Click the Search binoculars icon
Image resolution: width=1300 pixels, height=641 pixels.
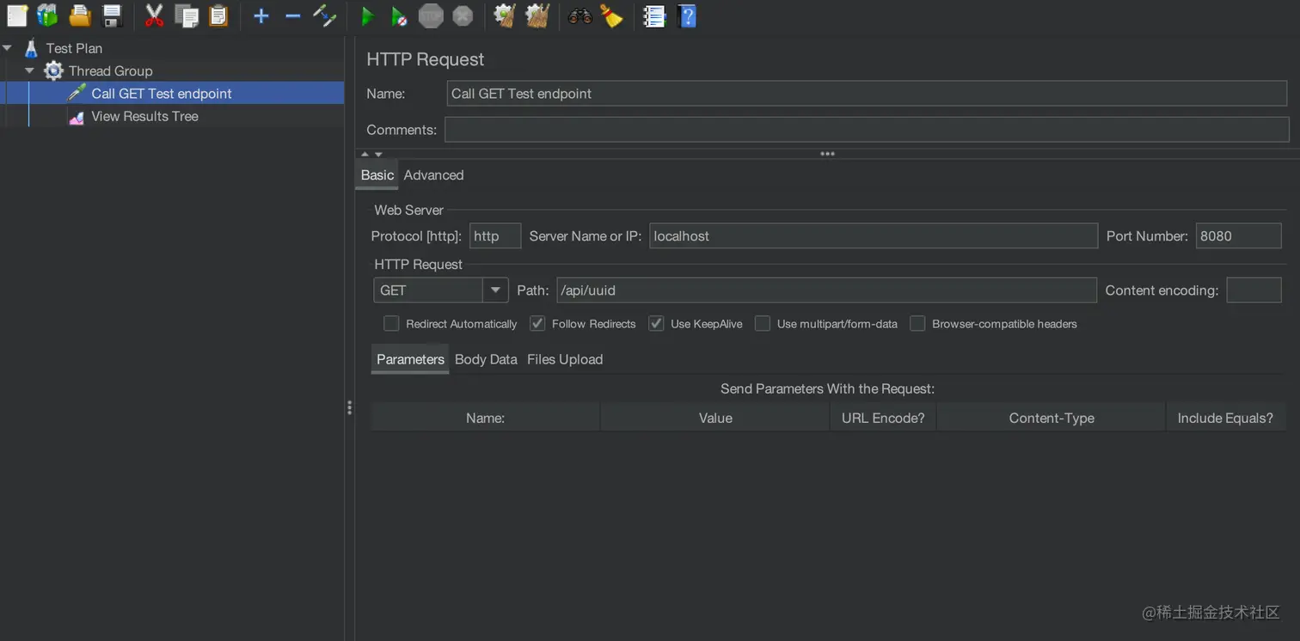[579, 15]
